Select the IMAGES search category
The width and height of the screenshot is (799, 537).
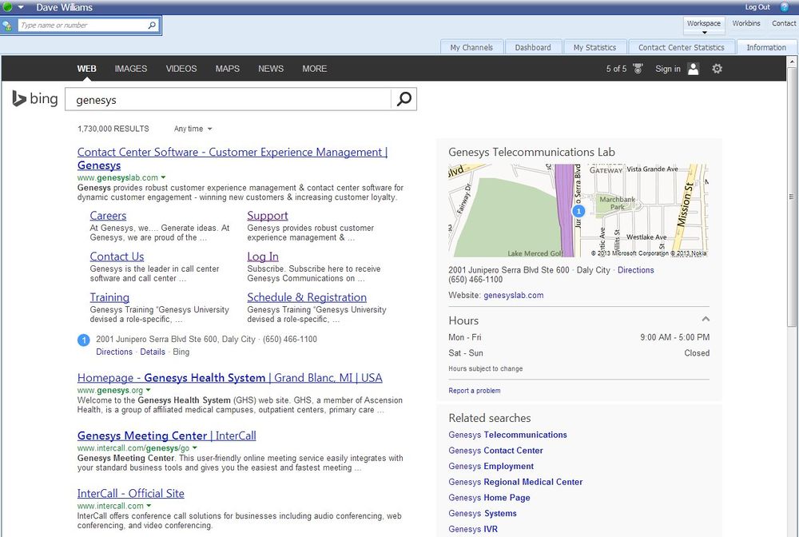[x=130, y=69]
